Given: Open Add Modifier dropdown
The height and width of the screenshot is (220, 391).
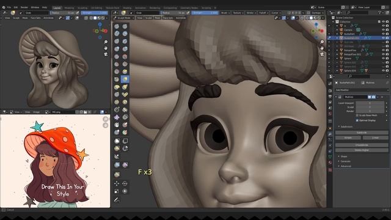Looking at the screenshot, I should click(362, 90).
